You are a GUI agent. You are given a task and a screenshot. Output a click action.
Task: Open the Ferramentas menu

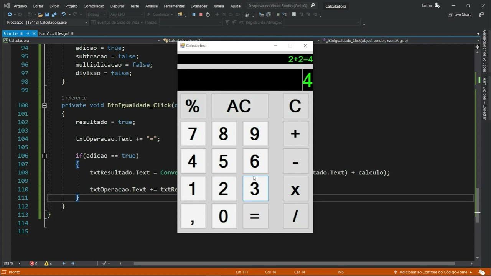point(174,6)
